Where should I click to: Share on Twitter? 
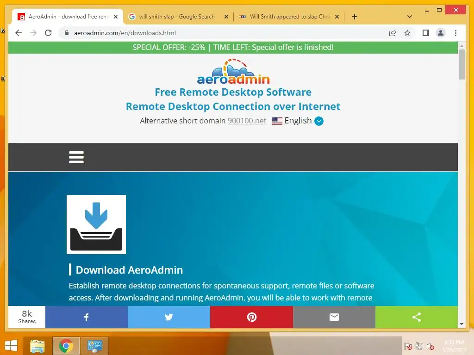point(168,317)
